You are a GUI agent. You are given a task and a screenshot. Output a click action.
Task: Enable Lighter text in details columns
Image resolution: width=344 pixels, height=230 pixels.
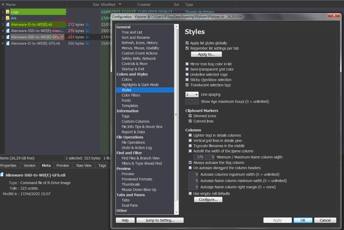190,135
